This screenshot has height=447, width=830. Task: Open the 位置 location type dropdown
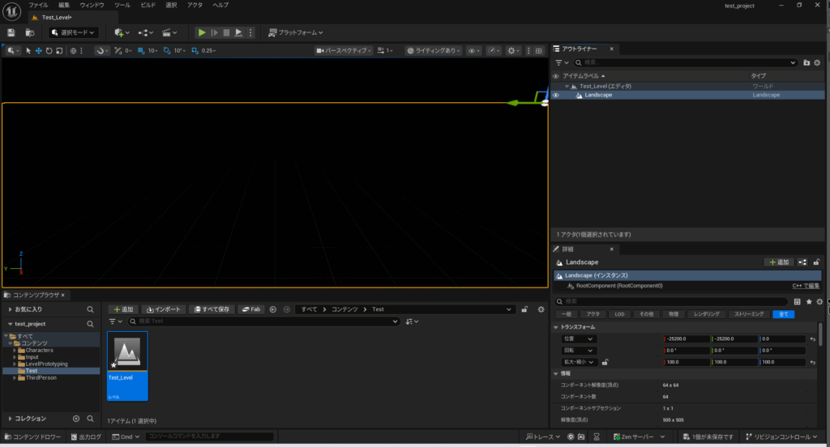578,339
